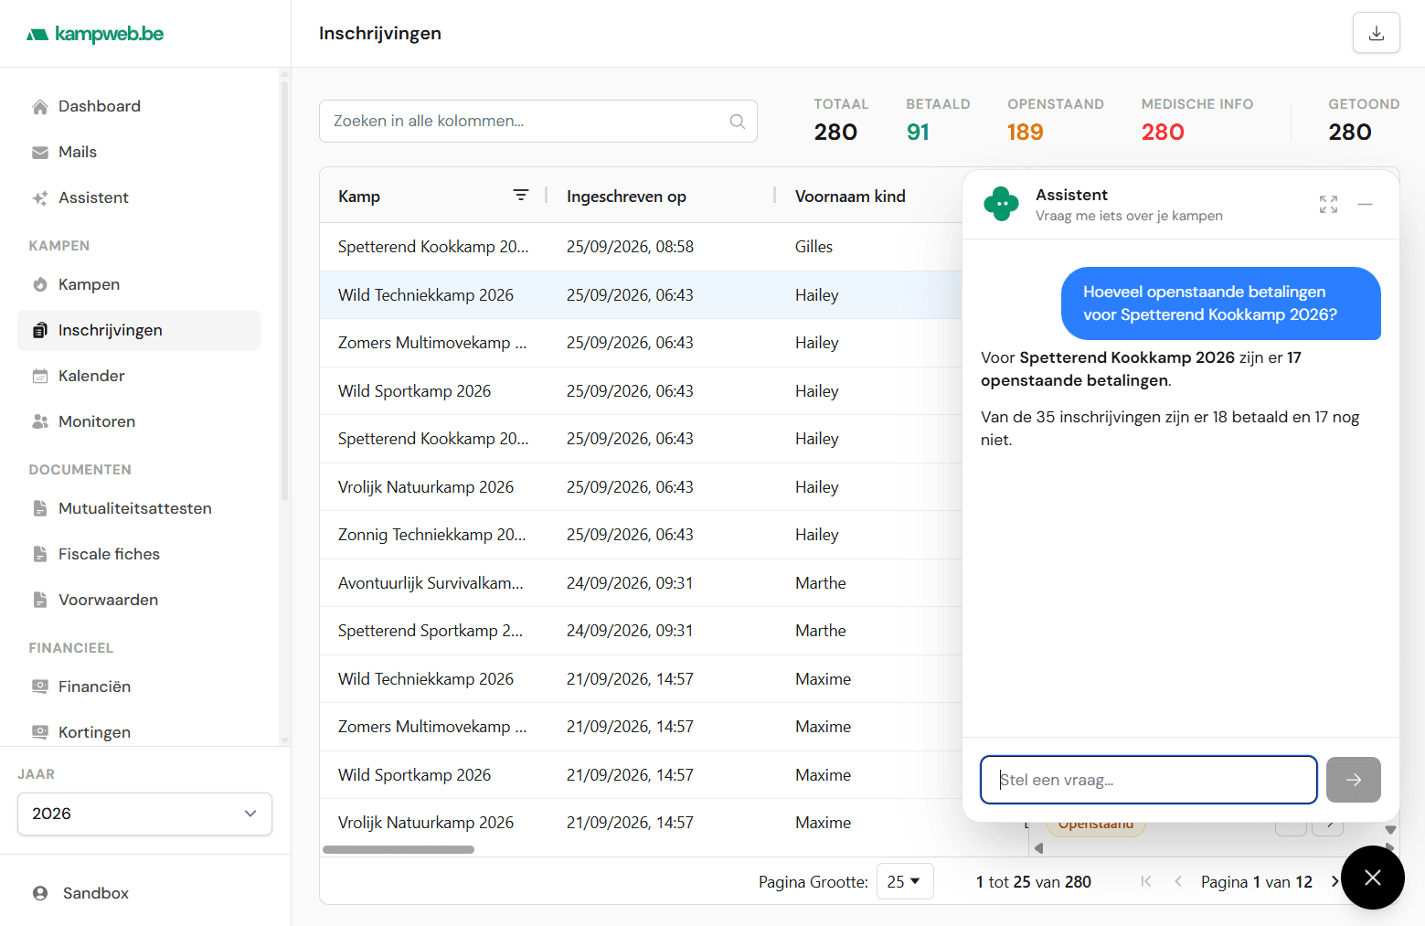Click the Voorwaarden document icon
The width and height of the screenshot is (1425, 926).
pos(40,600)
